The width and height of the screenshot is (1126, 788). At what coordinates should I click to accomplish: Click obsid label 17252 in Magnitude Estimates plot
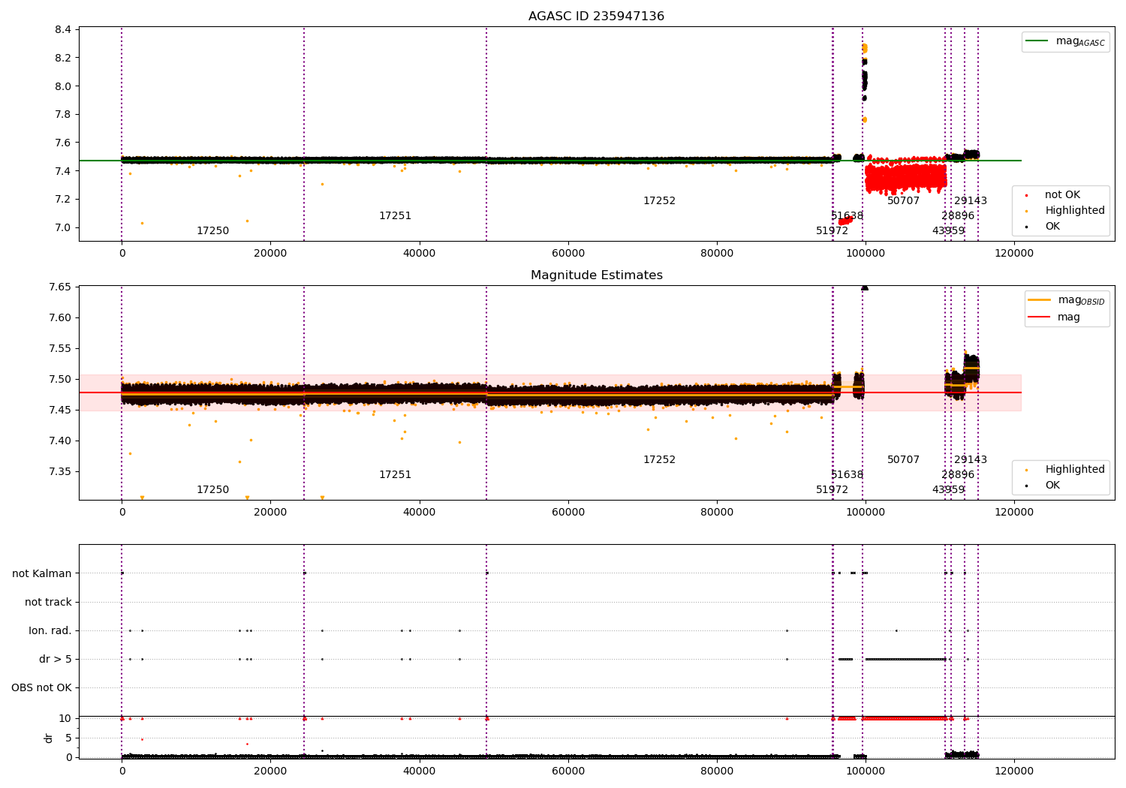coord(659,460)
